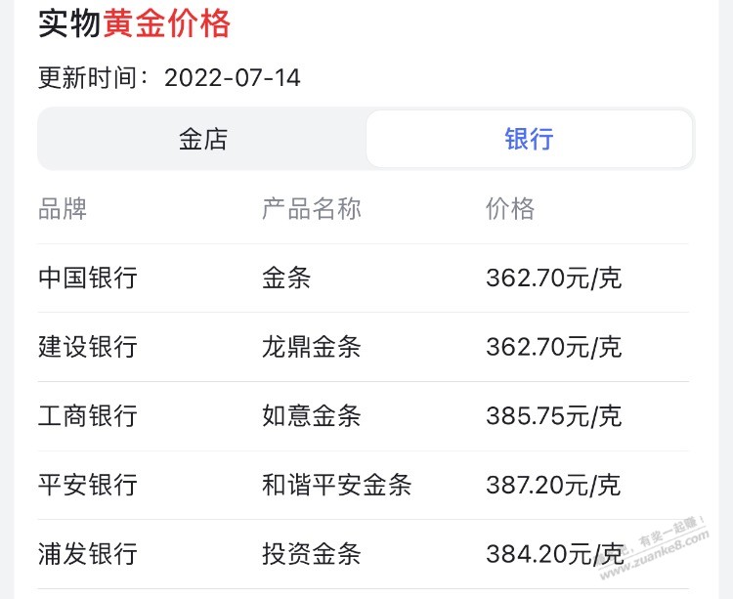Click the update date 2022-07-14
The height and width of the screenshot is (599, 733).
point(233,77)
